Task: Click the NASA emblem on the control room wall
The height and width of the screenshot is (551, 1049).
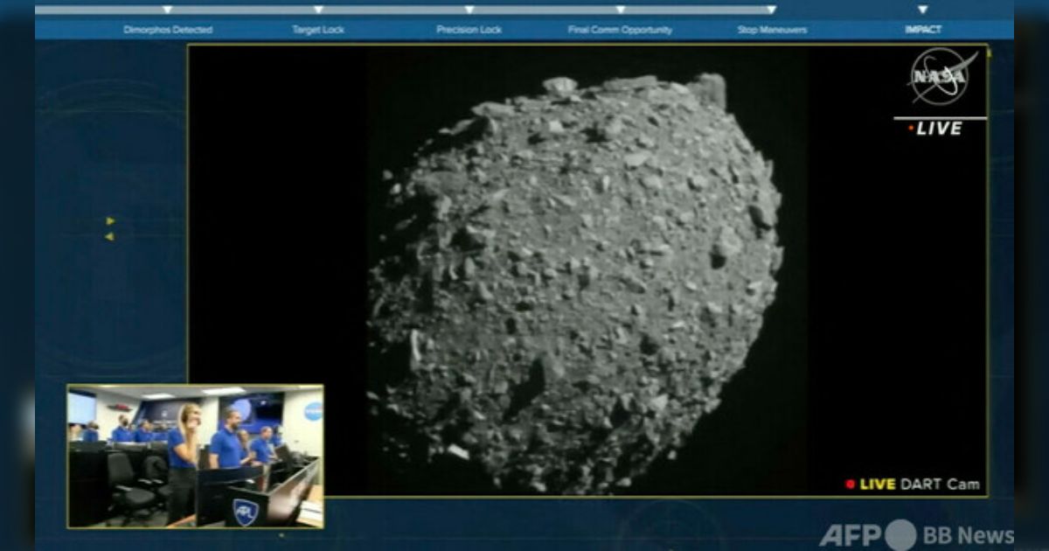Action: [312, 411]
